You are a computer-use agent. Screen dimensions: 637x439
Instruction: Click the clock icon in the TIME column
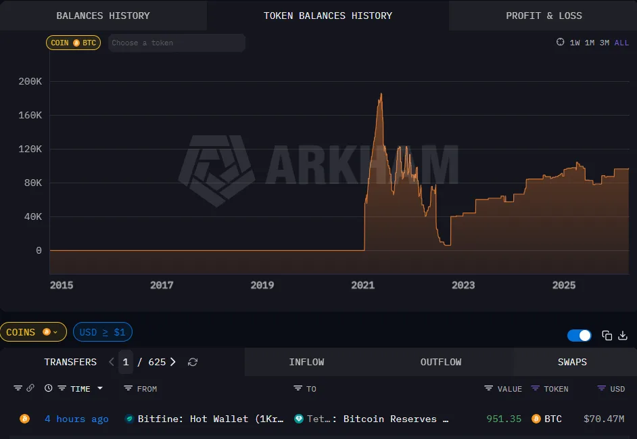click(x=47, y=388)
